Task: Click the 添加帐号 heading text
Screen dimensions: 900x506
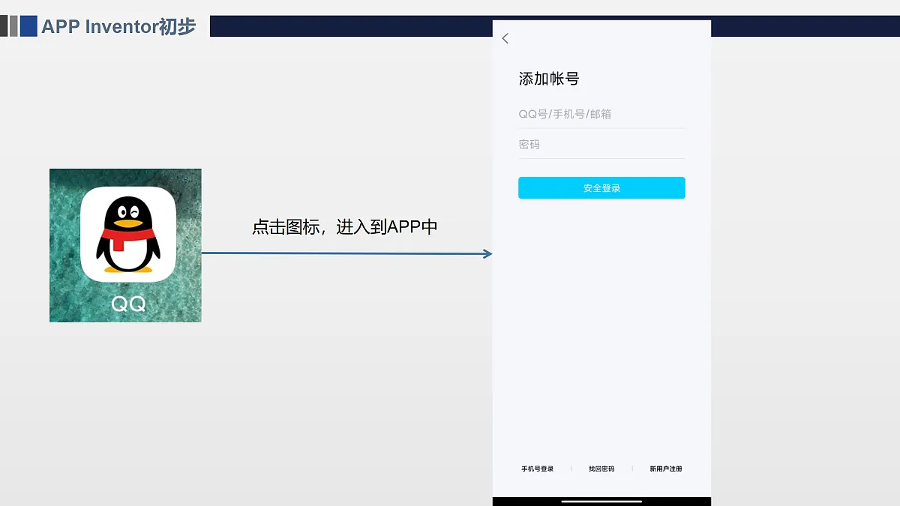Action: click(549, 79)
